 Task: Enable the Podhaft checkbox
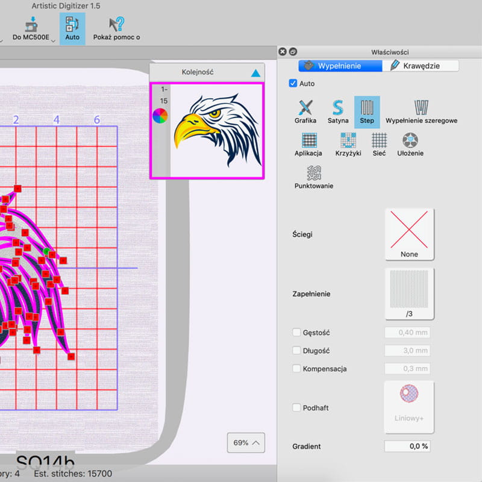296,408
